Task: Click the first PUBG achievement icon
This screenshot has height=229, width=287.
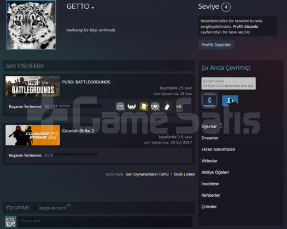Action: point(120,106)
